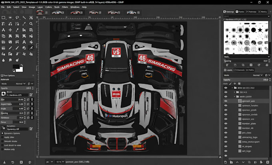Switch to the second open image tab
Image resolution: width=272 pixels, height=165 pixels.
[58, 12]
